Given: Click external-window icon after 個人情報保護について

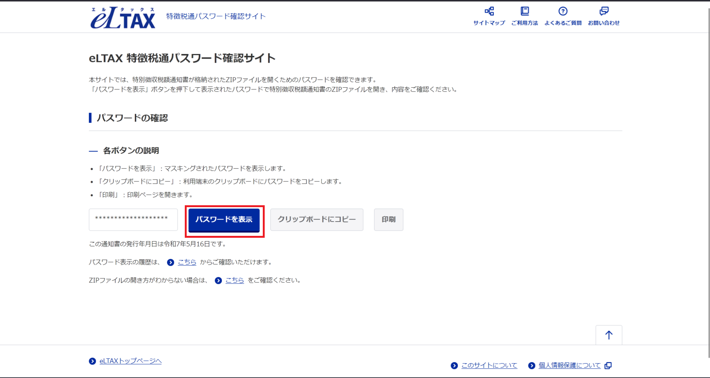Looking at the screenshot, I should pyautogui.click(x=608, y=366).
